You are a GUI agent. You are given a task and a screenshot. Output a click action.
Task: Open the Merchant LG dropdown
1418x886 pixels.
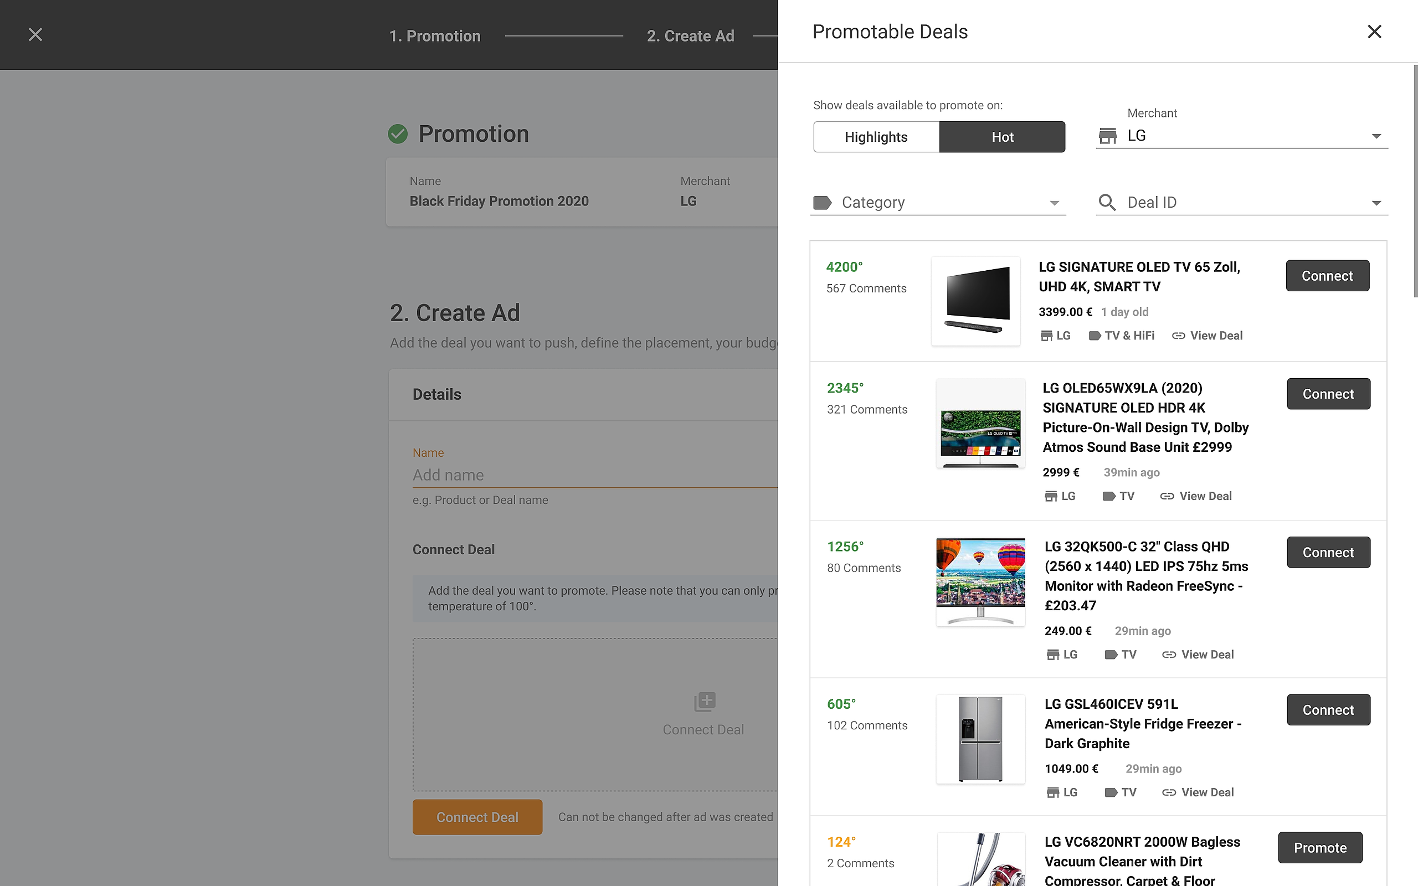(x=1376, y=137)
